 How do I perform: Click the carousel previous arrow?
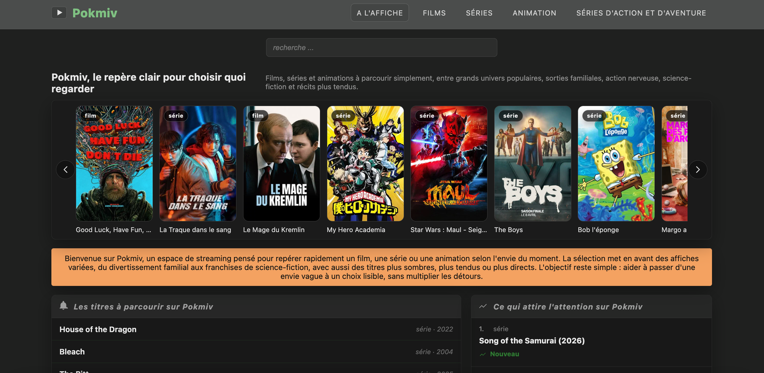65,170
